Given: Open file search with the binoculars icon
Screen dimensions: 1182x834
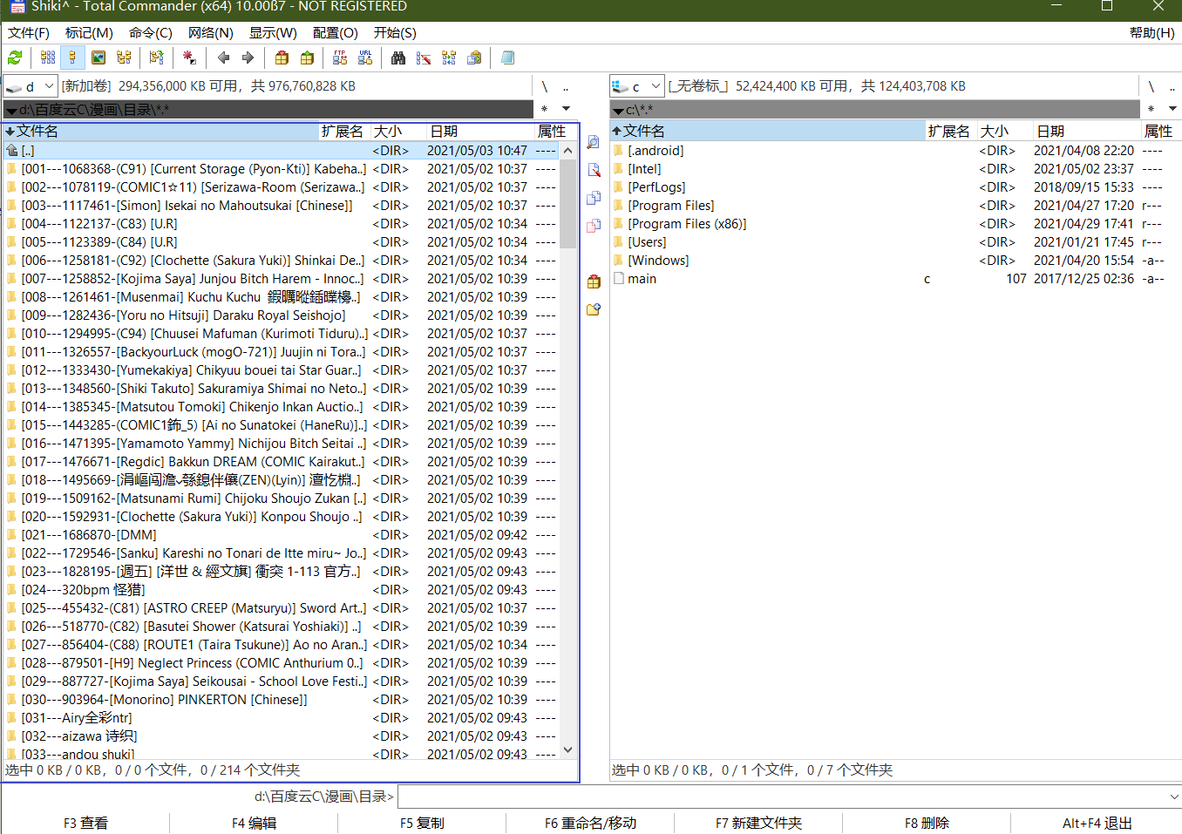Looking at the screenshot, I should coord(398,58).
